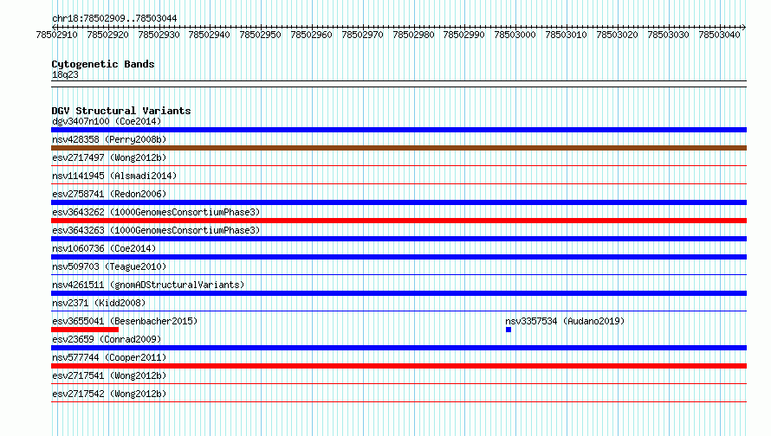The height and width of the screenshot is (436, 771).
Task: Open the esv2758741 (Redon2006) label
Action: 109,194
